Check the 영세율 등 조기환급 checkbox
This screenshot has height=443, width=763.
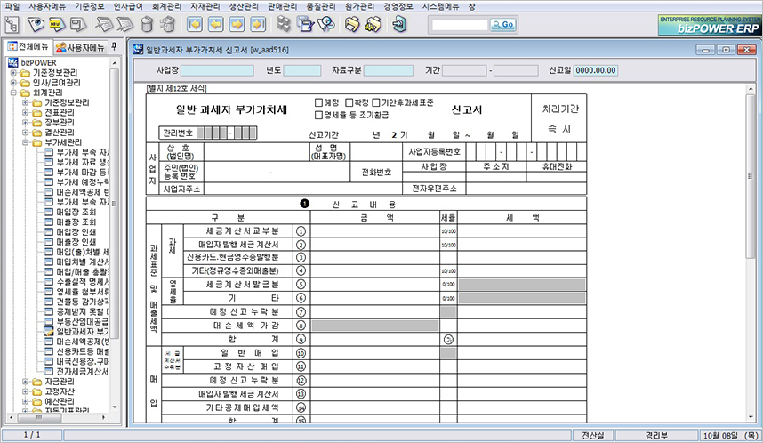click(x=318, y=116)
